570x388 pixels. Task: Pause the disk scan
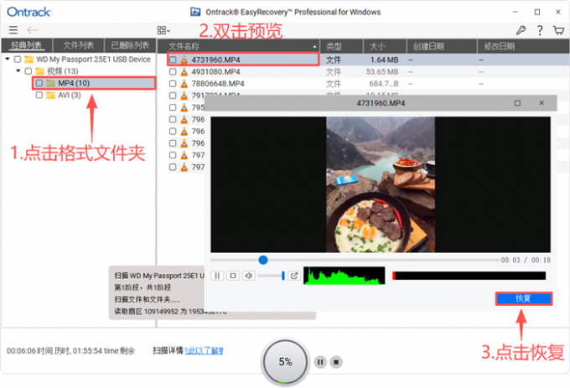pos(320,362)
